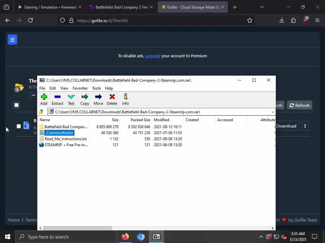Open the Firefox application menu

[317, 20]
